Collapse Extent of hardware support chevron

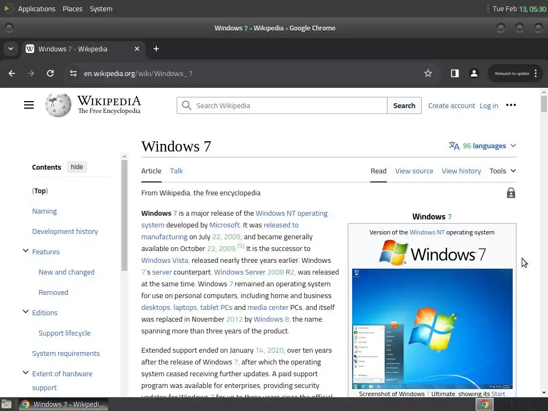(x=26, y=372)
